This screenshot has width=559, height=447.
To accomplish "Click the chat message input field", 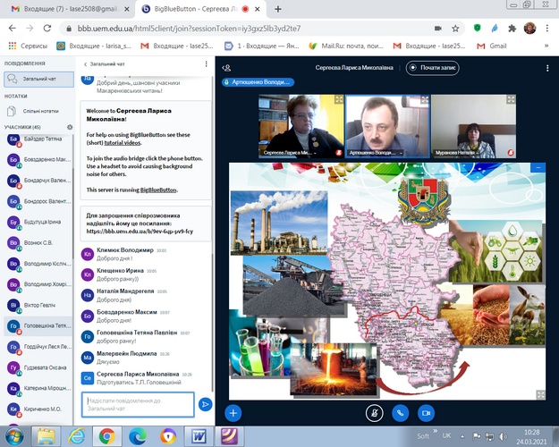I will 138,404.
